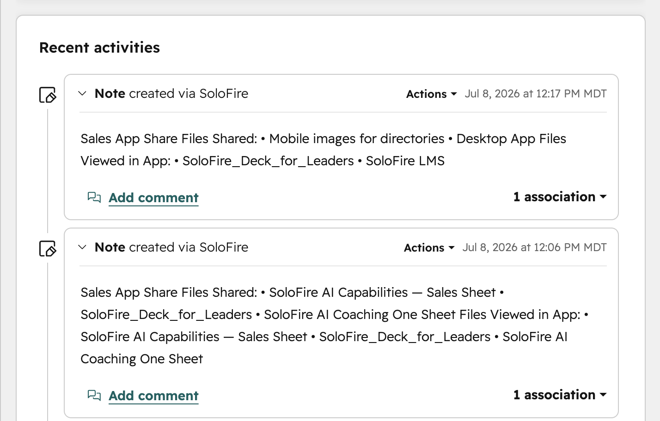Image resolution: width=660 pixels, height=421 pixels.
Task: Click timestamp Jul 8, 2026 at 12:06 PM MDT
Action: click(x=534, y=247)
